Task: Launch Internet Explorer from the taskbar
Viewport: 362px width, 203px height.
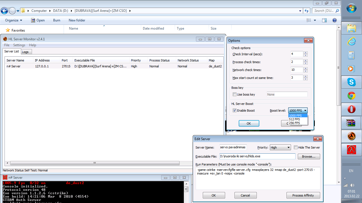Action: pyautogui.click(x=352, y=42)
